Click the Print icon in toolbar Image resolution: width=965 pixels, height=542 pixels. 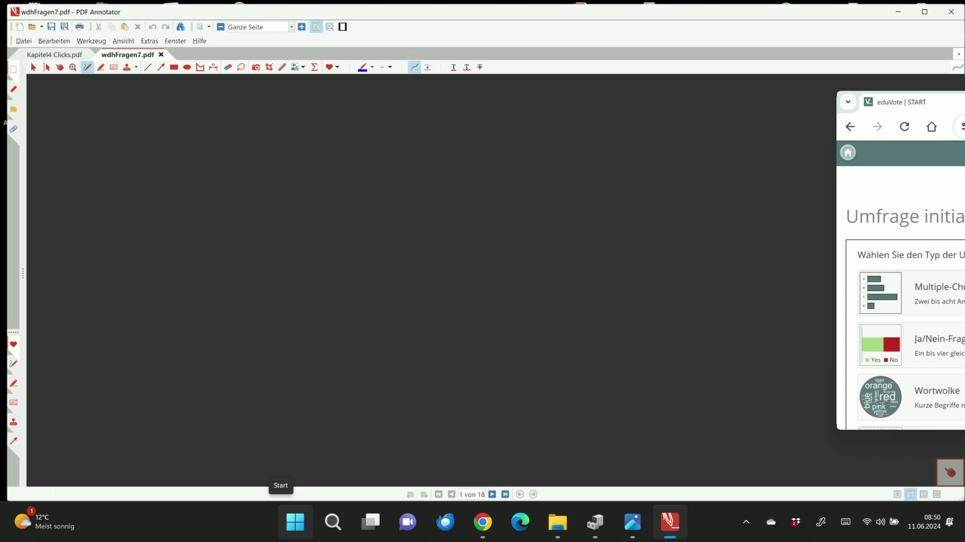79,27
